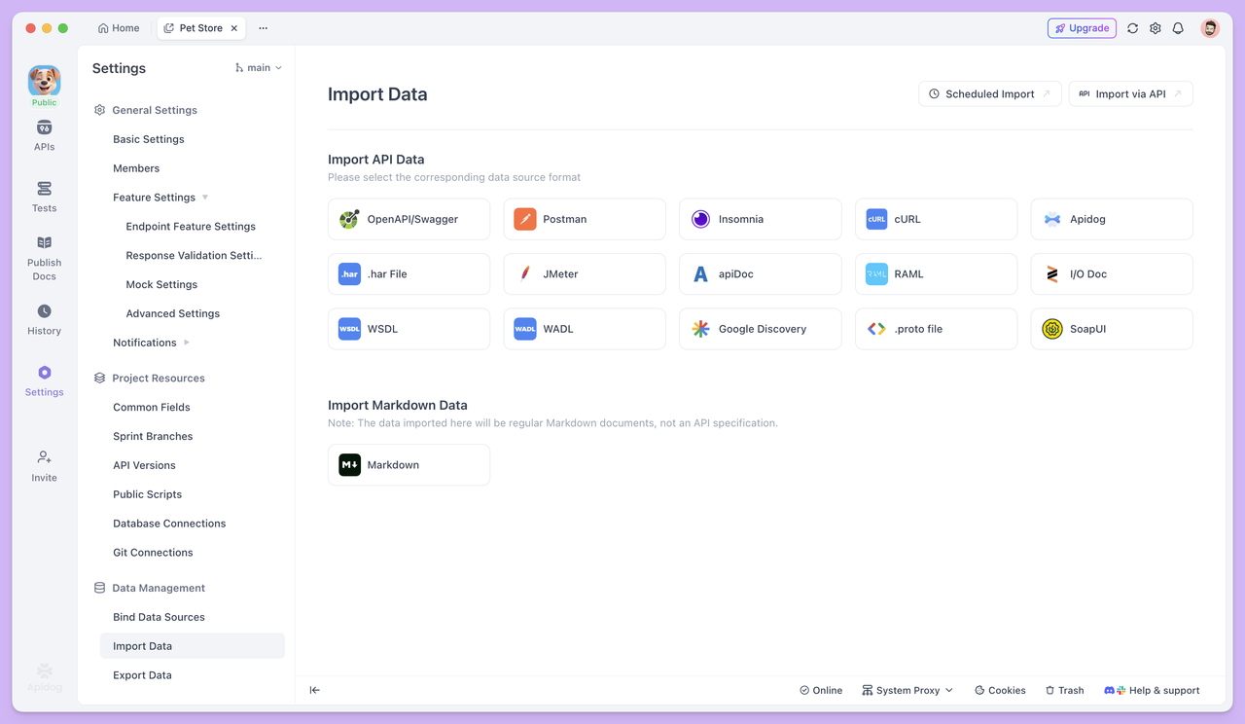Open app preferences via the gear icon

point(1155,28)
